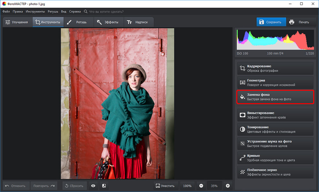Switch to the Эффекты tab

(x=109, y=22)
